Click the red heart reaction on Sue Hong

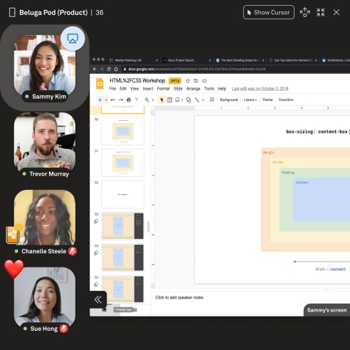pos(14,268)
